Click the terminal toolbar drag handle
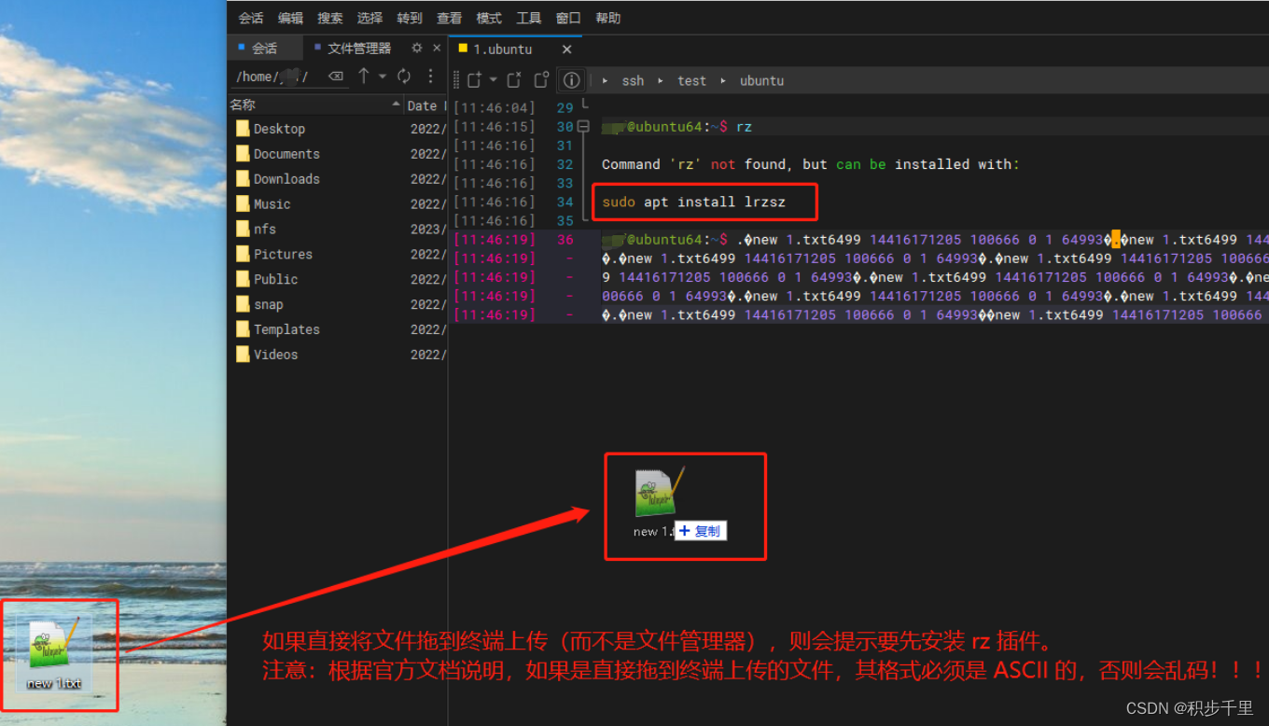 click(x=456, y=80)
